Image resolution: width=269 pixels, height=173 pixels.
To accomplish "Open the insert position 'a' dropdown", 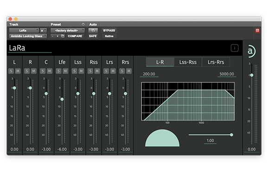I will click(43, 30).
